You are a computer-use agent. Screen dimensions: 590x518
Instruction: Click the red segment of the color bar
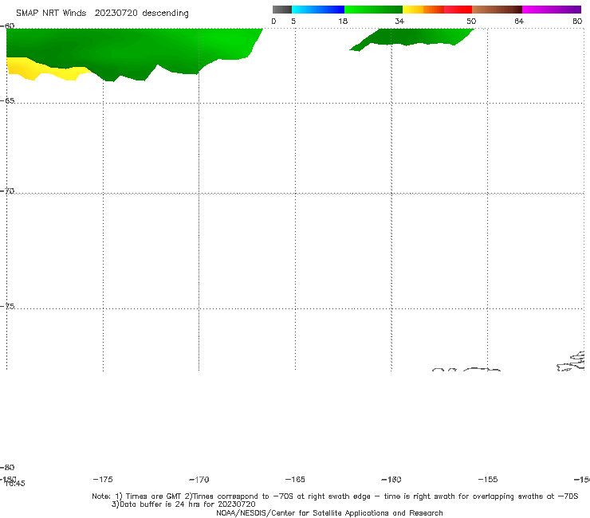tap(458, 10)
